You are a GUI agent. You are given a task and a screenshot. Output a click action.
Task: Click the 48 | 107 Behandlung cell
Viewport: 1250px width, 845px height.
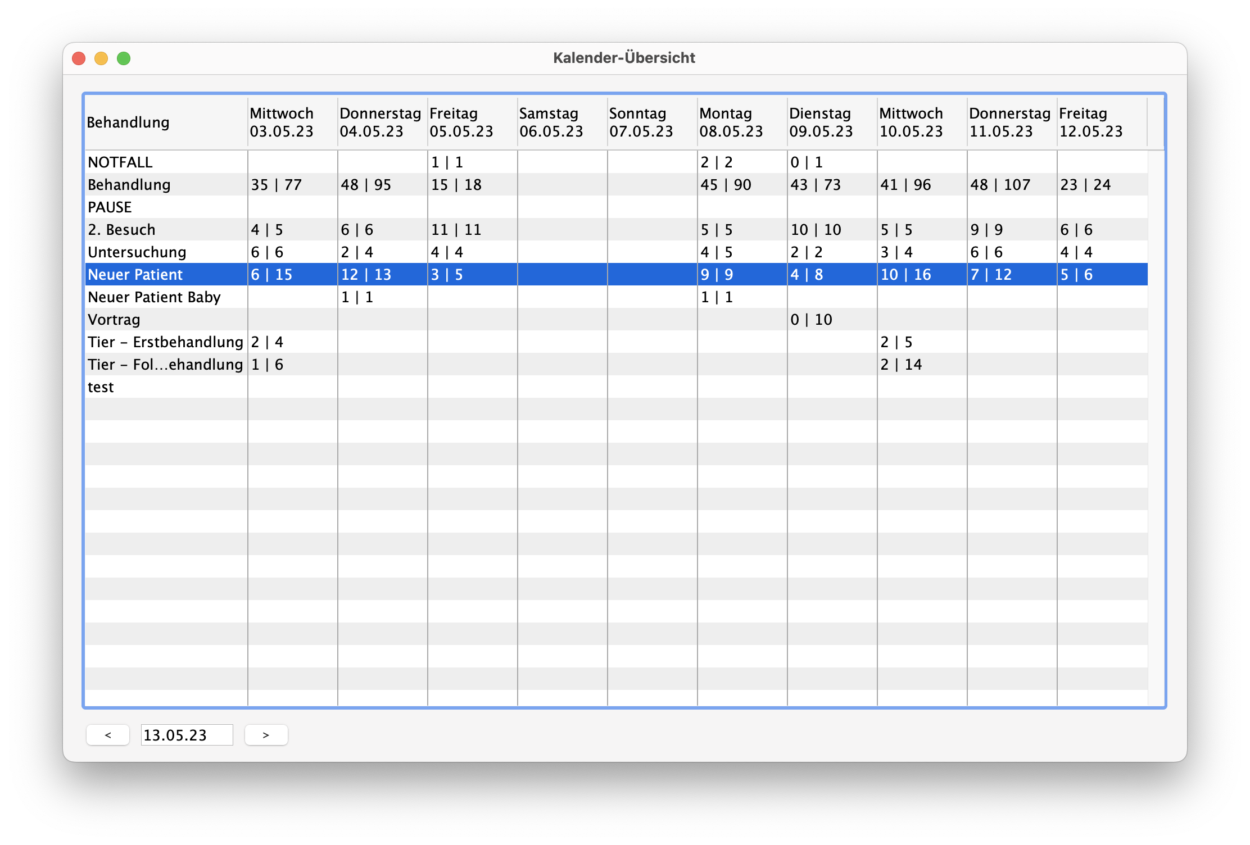(1000, 185)
